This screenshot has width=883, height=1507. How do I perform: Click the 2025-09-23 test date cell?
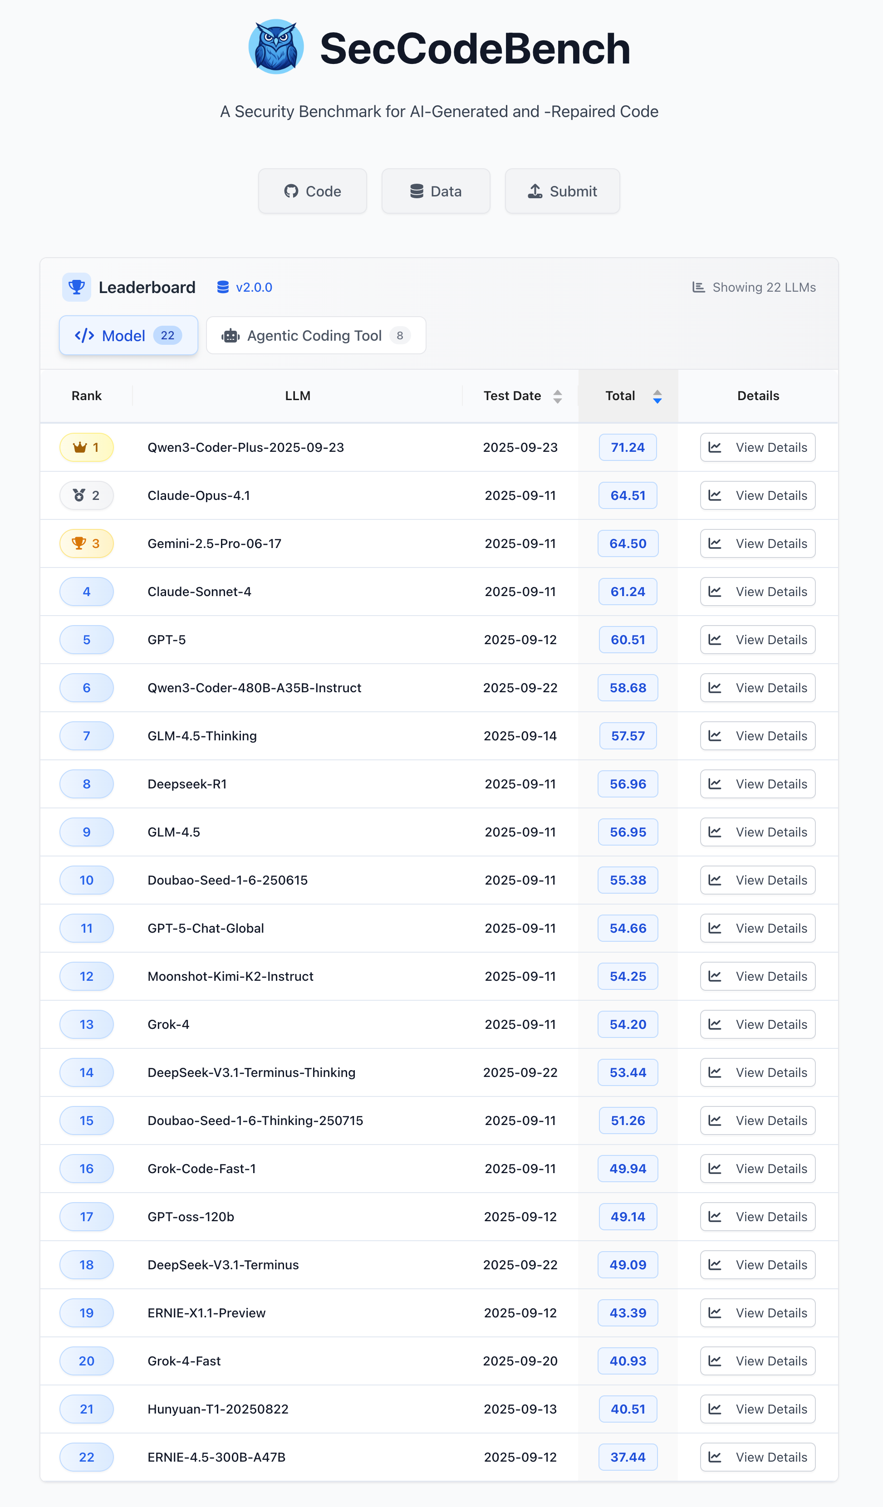pyautogui.click(x=520, y=447)
